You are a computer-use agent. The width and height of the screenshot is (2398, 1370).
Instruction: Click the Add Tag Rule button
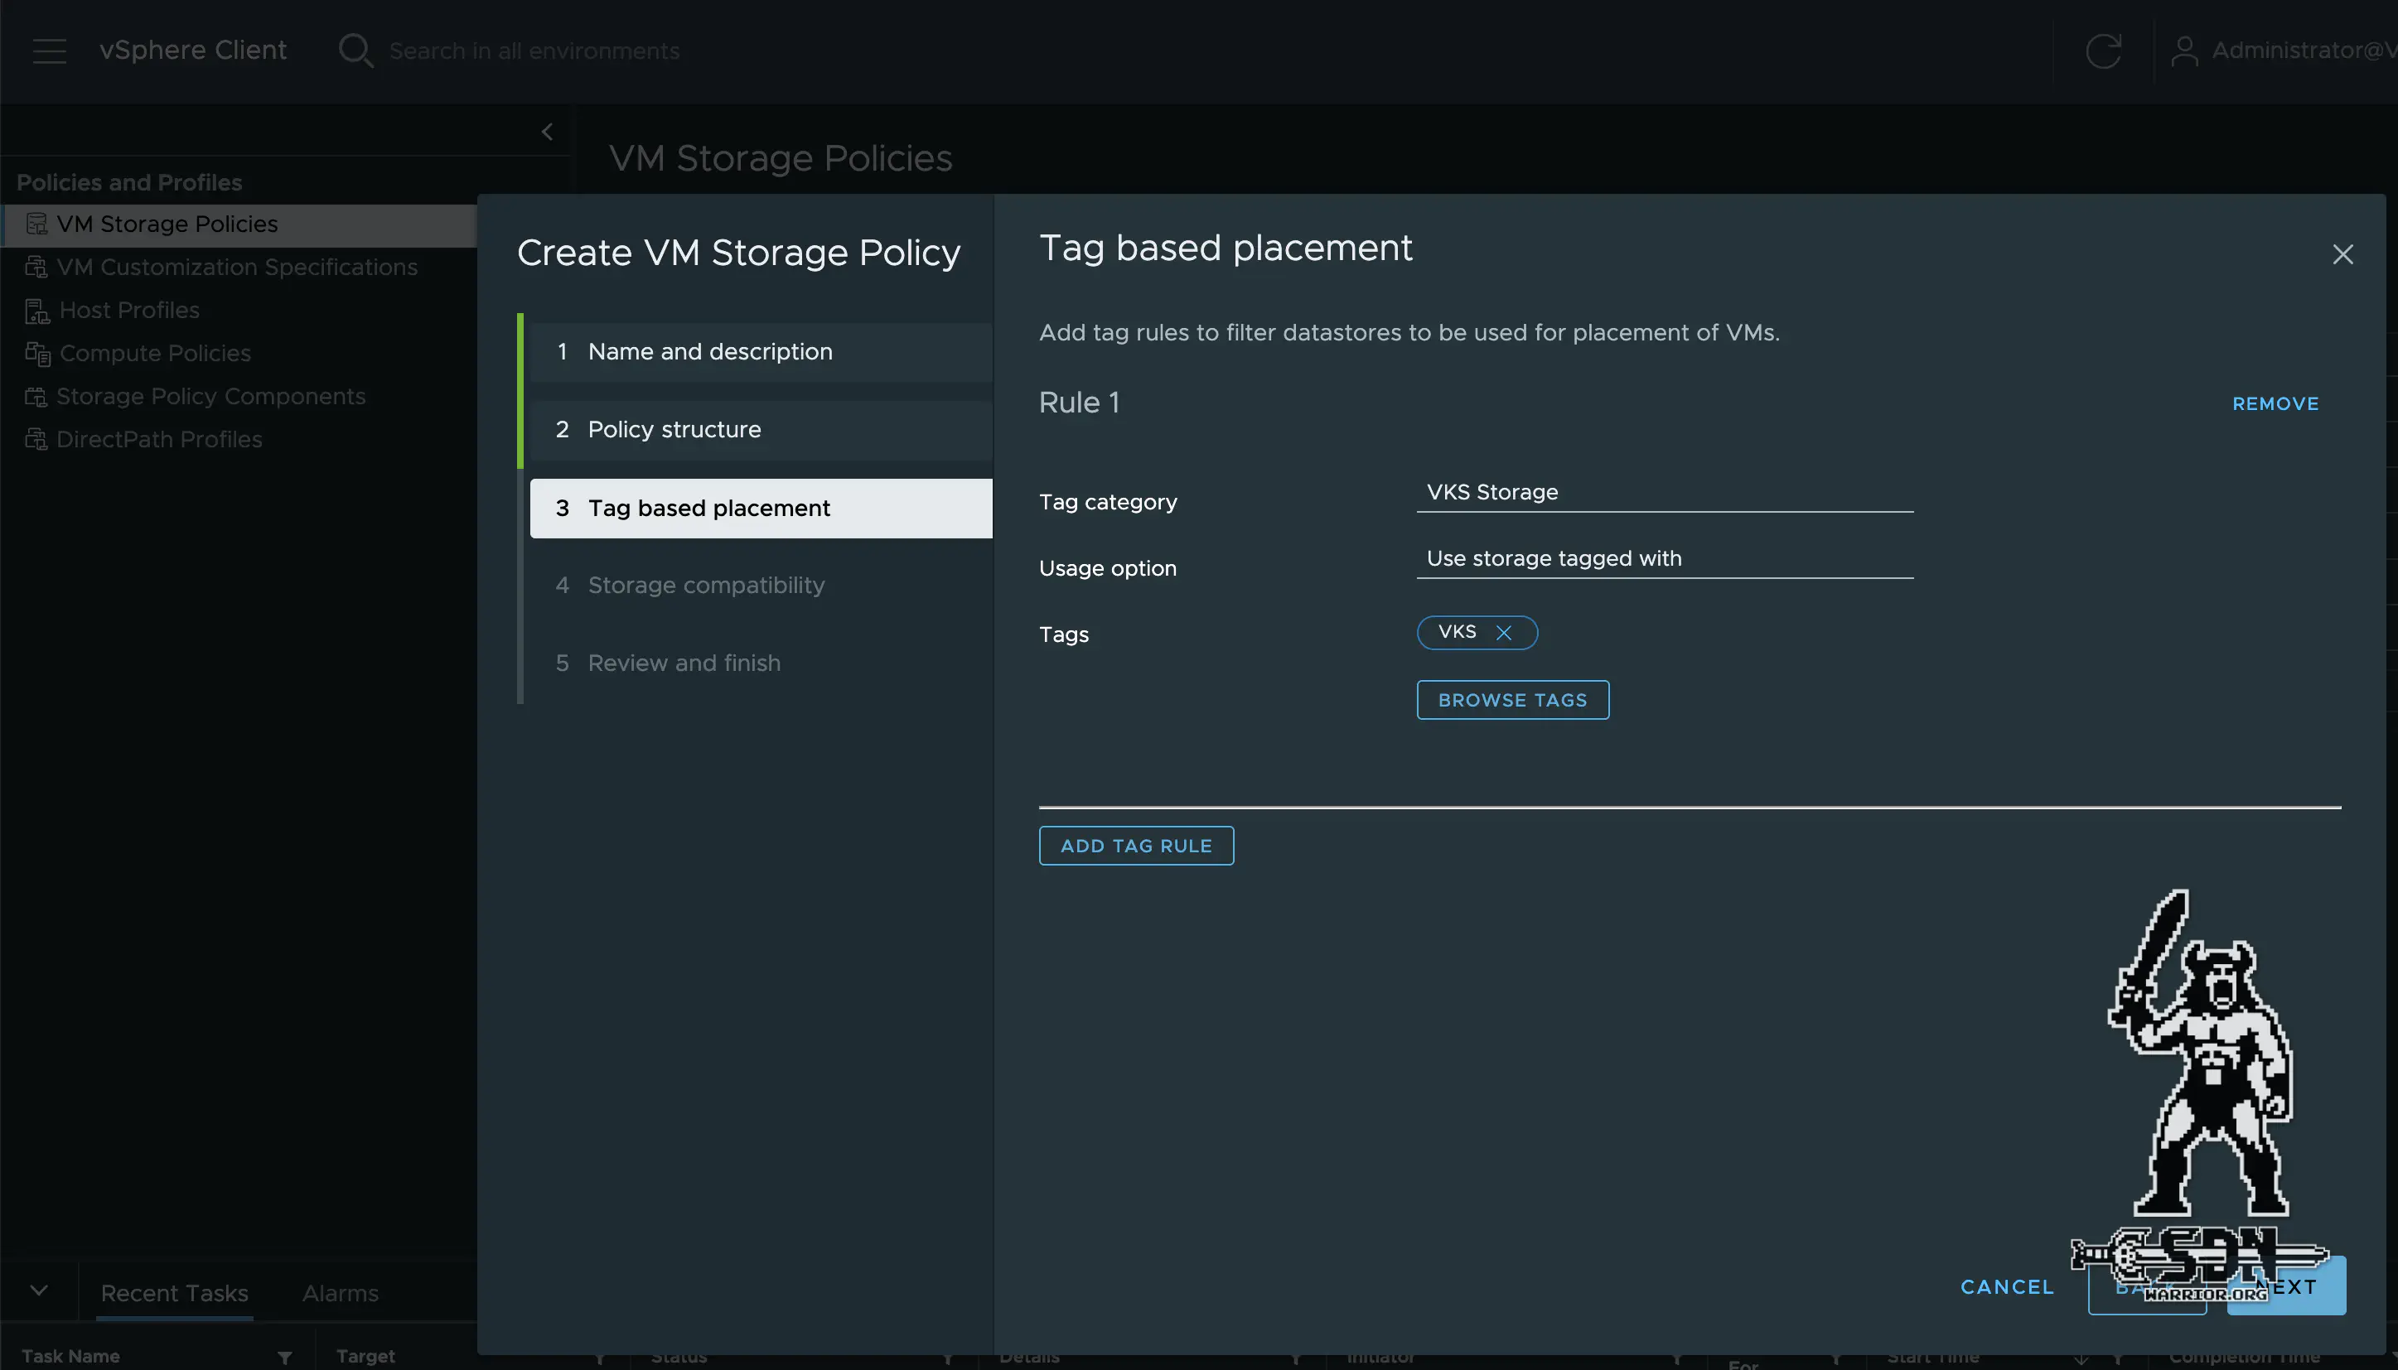[x=1136, y=845]
